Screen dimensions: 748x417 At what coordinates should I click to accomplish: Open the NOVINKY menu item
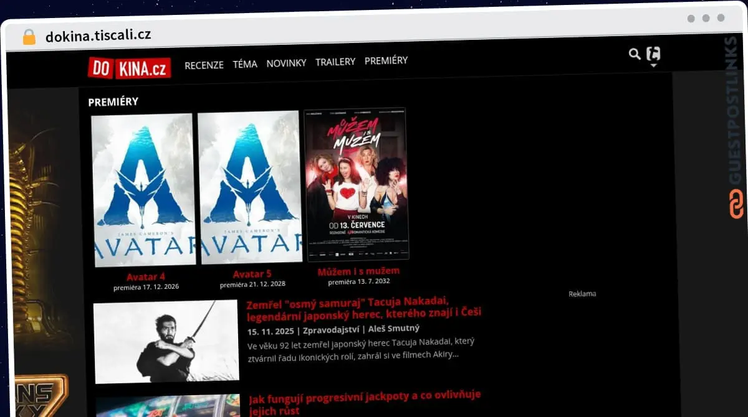click(286, 63)
